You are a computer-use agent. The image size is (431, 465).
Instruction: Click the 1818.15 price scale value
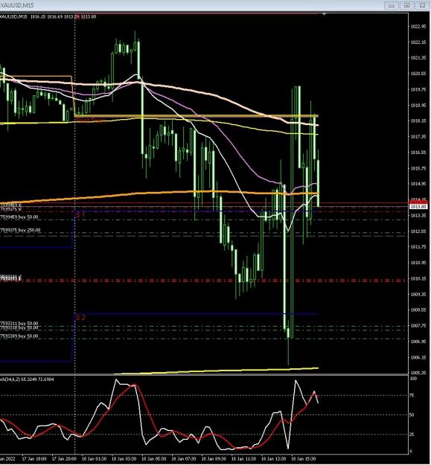(418, 121)
